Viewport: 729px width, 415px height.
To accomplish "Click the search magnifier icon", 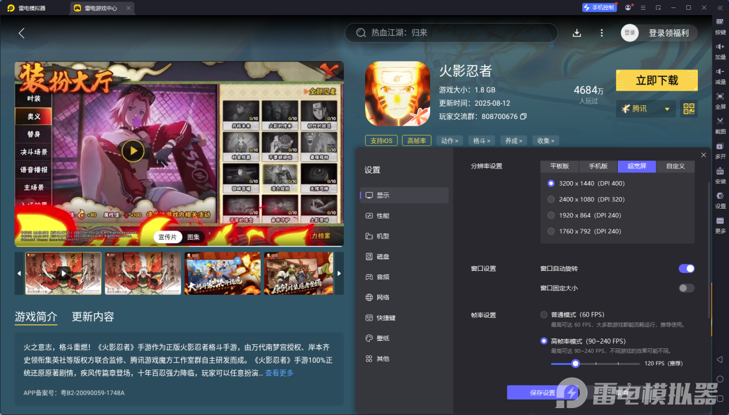I will coord(361,33).
